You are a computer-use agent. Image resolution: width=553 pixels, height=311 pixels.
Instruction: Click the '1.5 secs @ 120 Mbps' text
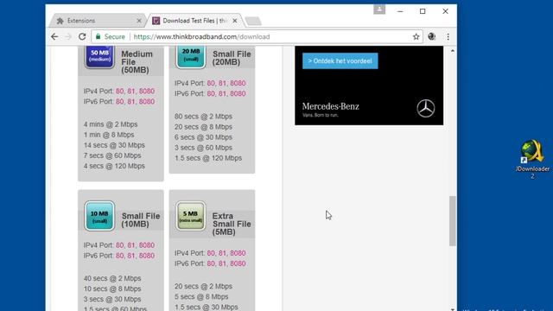pyautogui.click(x=208, y=158)
